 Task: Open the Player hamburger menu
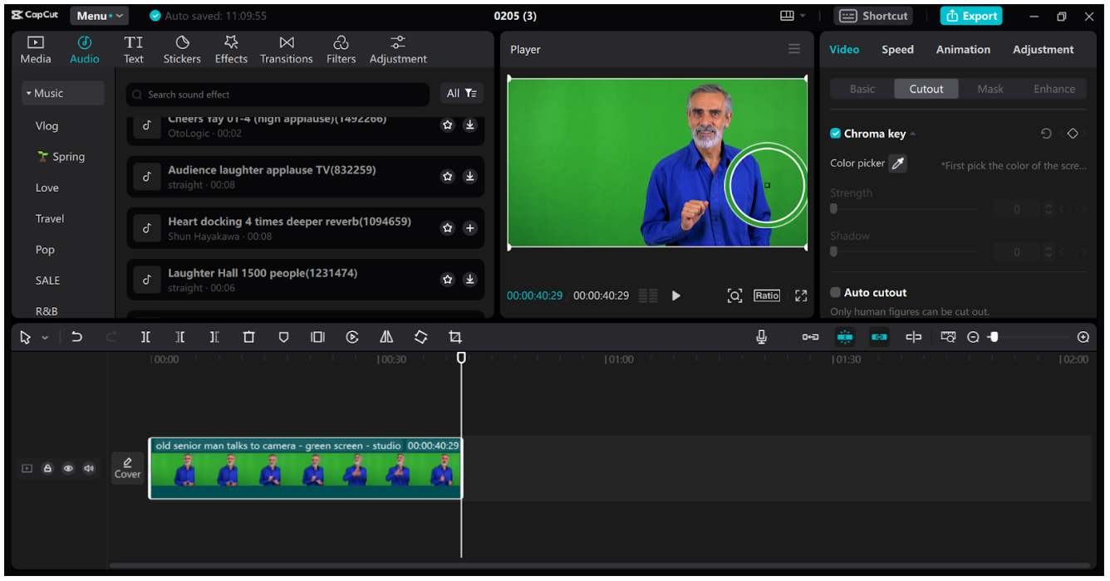[x=794, y=49]
